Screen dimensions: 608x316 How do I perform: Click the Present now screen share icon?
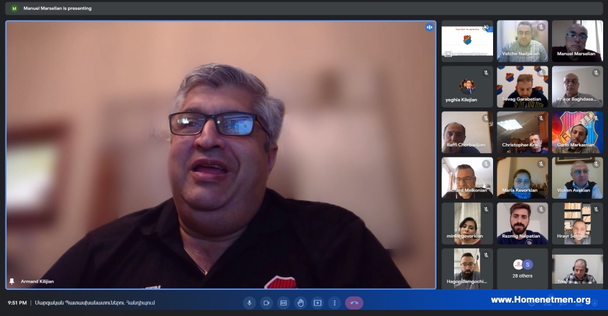coord(317,303)
